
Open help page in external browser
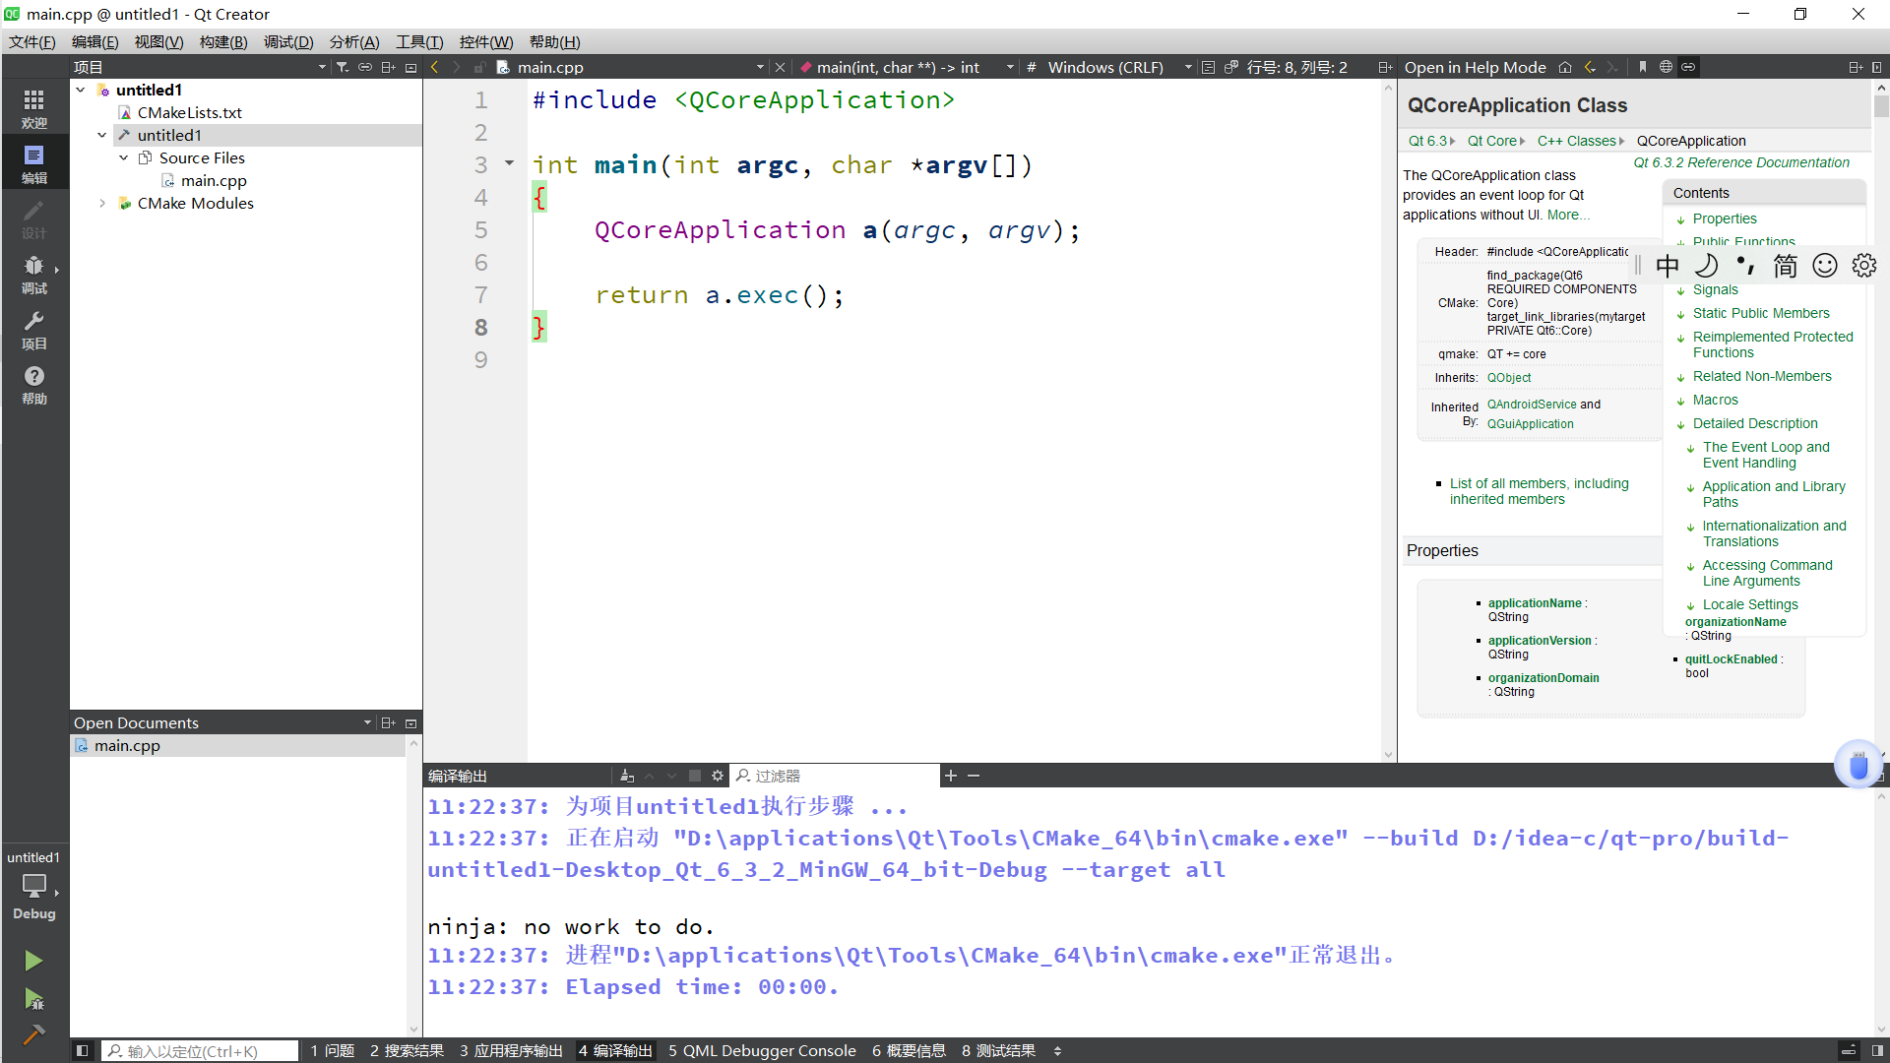(x=1666, y=67)
